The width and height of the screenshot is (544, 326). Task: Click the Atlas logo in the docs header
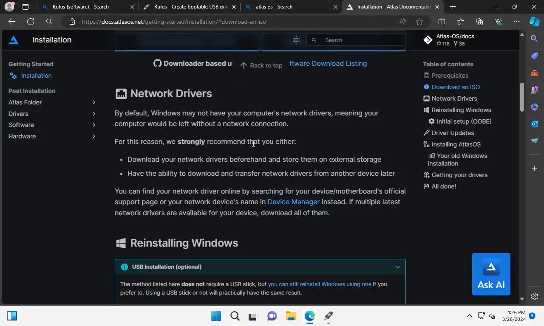(14, 40)
